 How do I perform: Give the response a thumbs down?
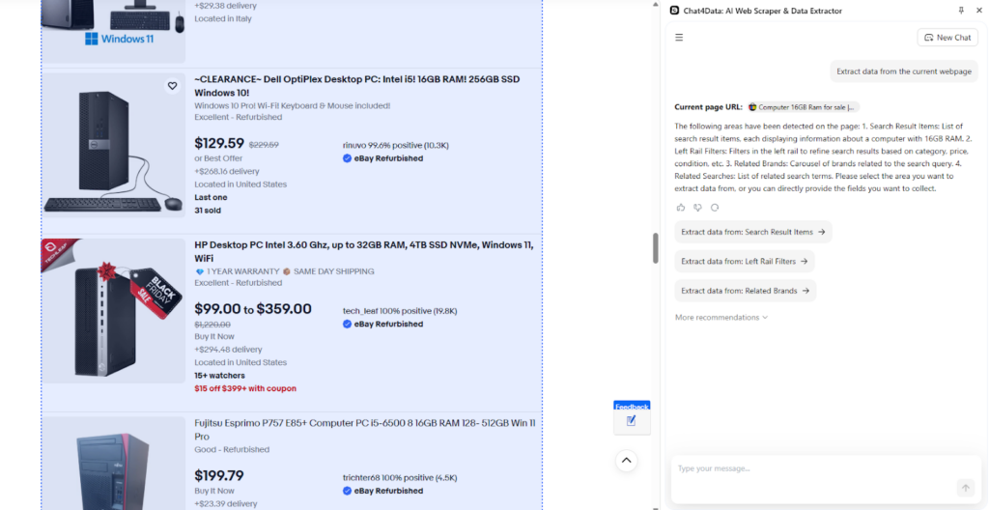pyautogui.click(x=697, y=207)
